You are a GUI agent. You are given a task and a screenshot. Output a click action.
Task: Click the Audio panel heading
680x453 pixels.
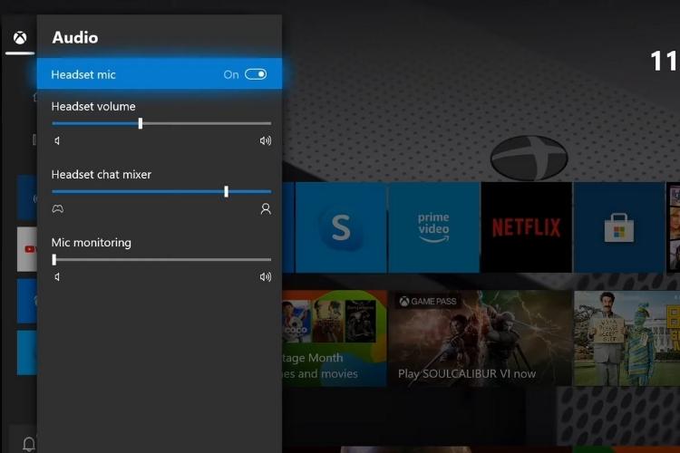75,38
